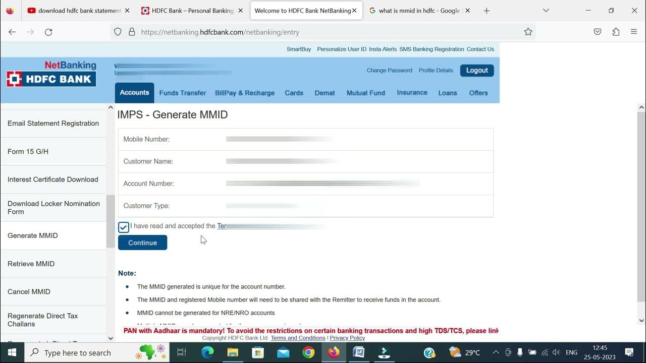Open the list all tabs dropdown arrow
This screenshot has width=646, height=363.
coord(546,11)
